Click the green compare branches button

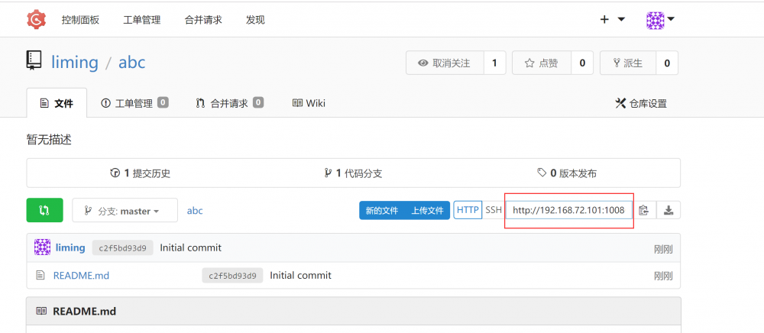click(x=44, y=210)
